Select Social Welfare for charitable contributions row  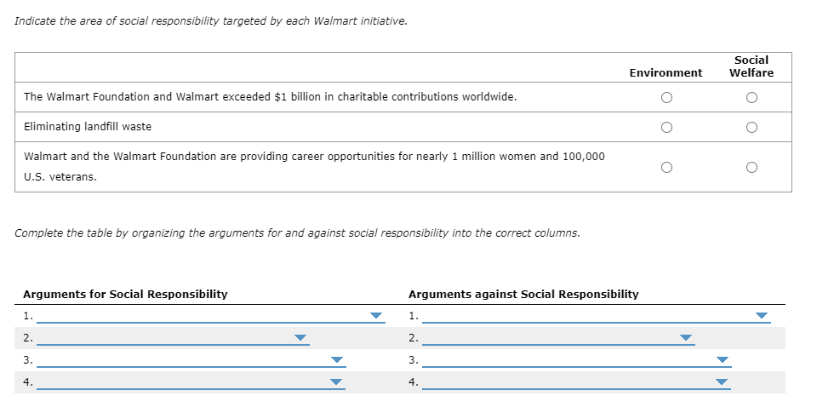(751, 97)
